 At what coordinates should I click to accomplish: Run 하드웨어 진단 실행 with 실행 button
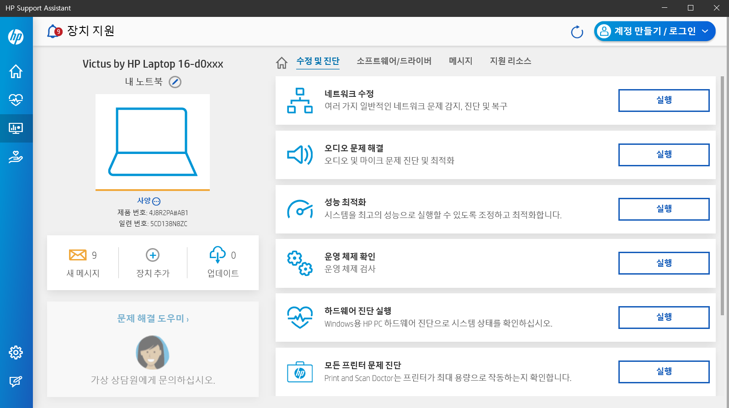click(x=664, y=318)
